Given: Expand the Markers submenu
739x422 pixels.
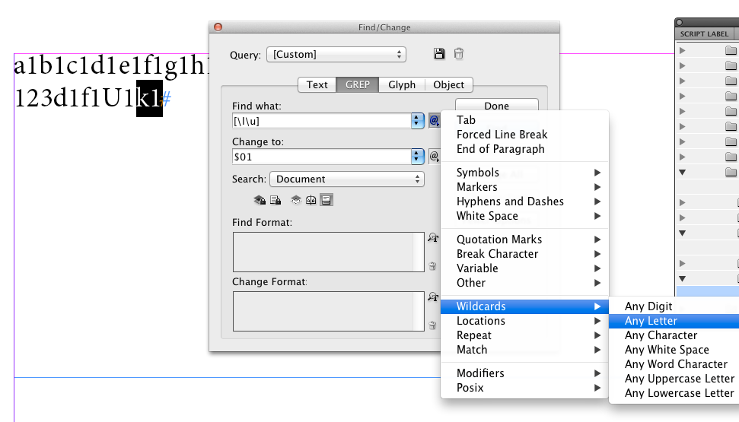Looking at the screenshot, I should (524, 187).
